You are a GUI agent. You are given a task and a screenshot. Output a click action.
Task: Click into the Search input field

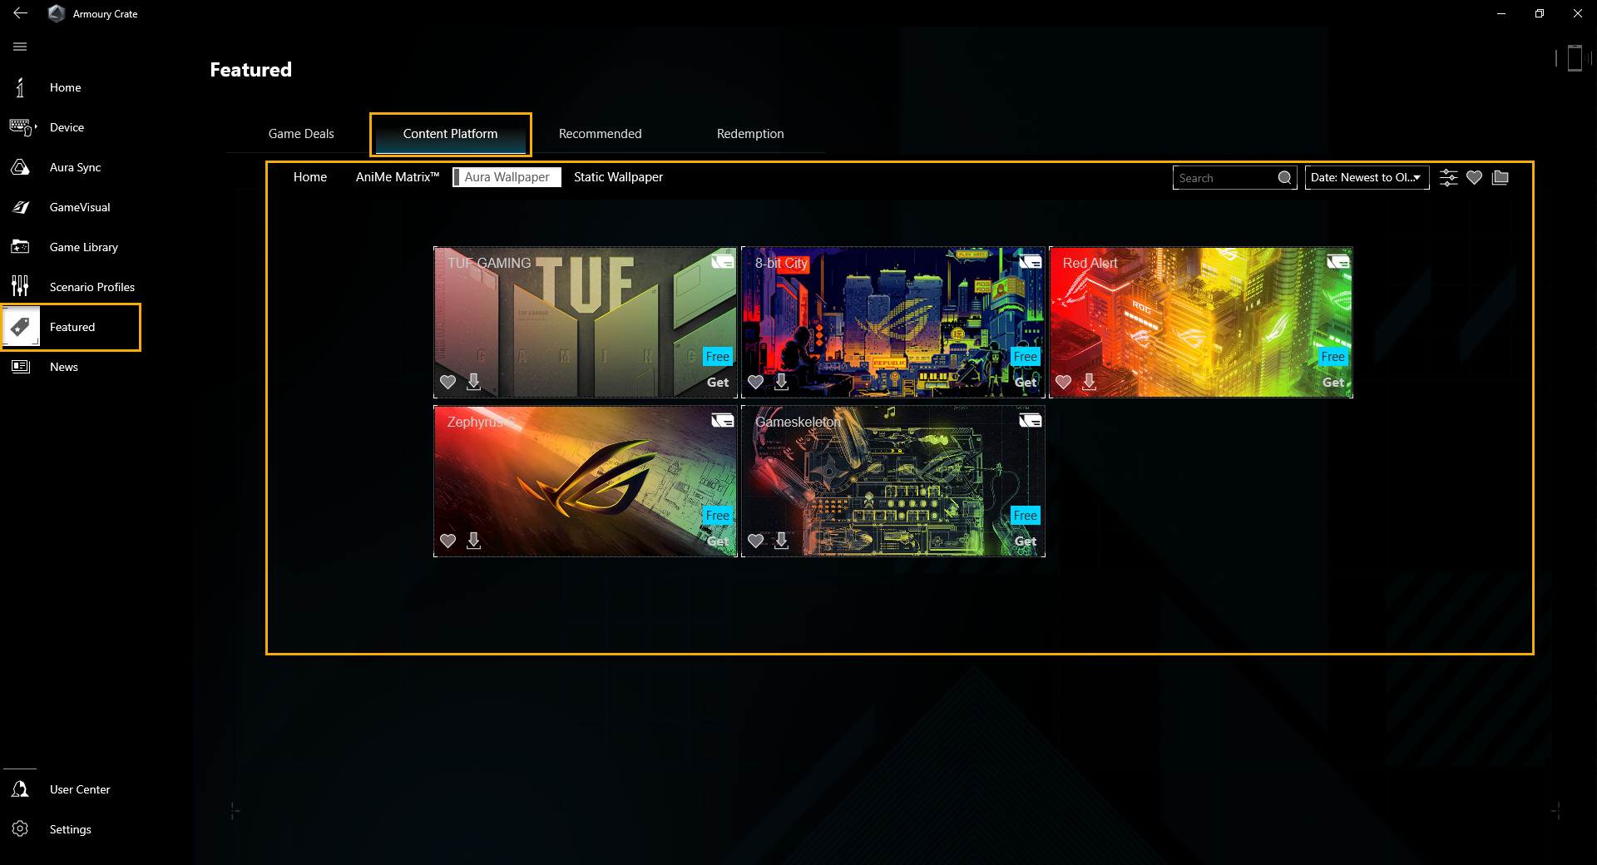click(x=1224, y=178)
